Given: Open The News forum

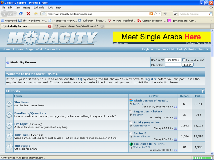Looking at the screenshot, I should pos(22,102).
